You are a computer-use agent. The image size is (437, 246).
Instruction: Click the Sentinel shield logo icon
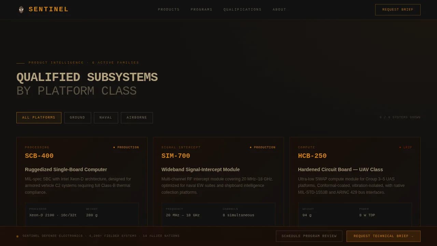[x=21, y=10]
